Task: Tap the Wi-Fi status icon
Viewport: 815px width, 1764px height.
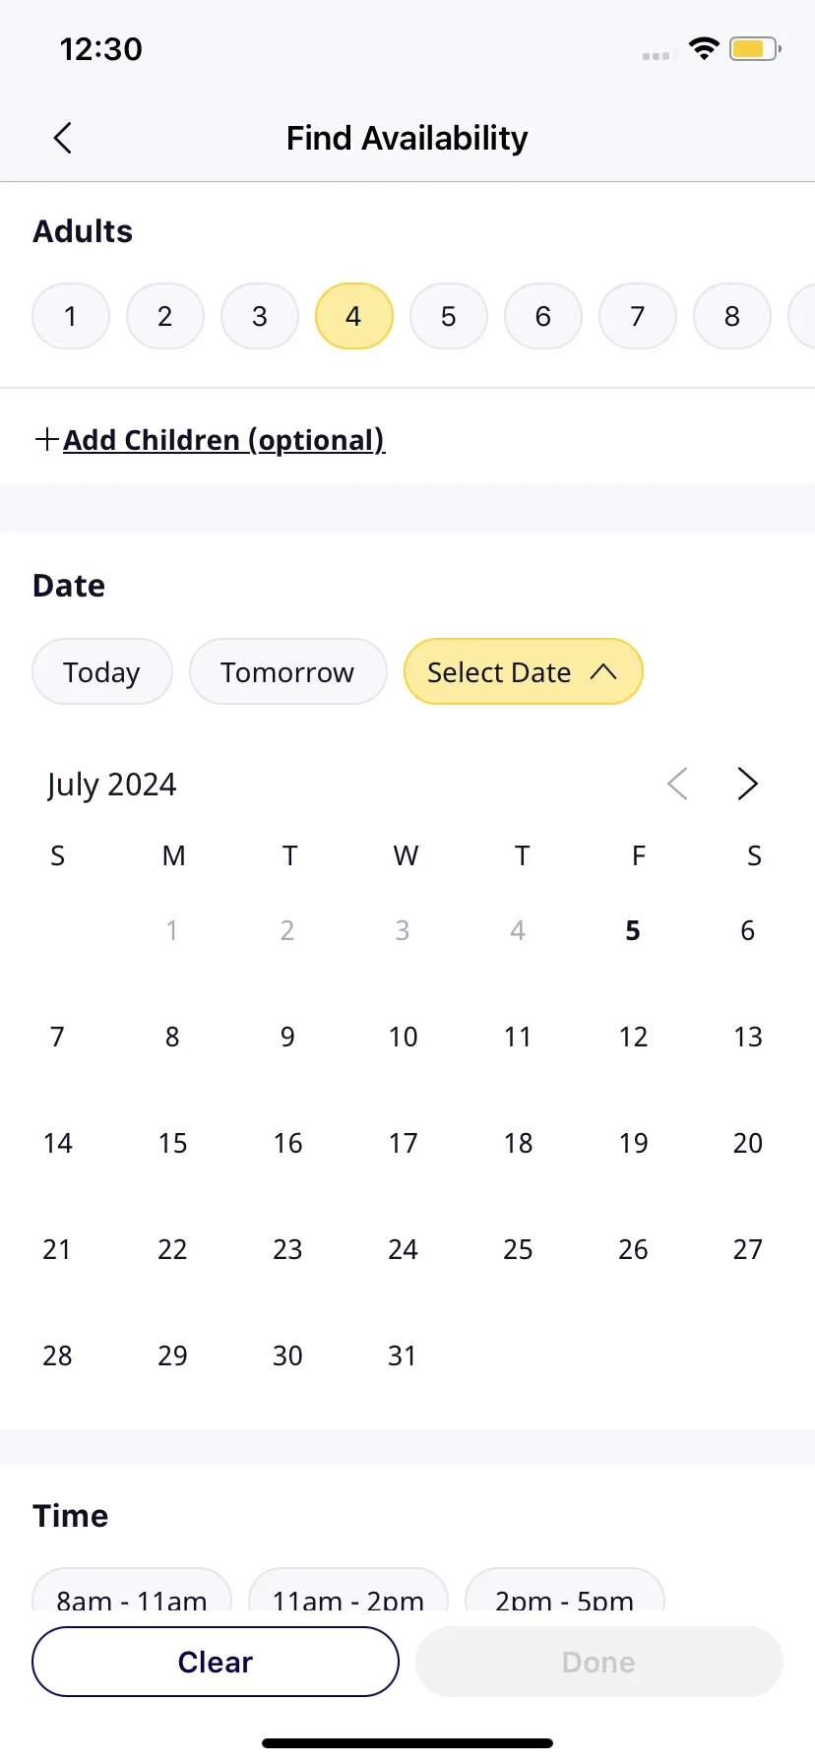Action: tap(704, 48)
